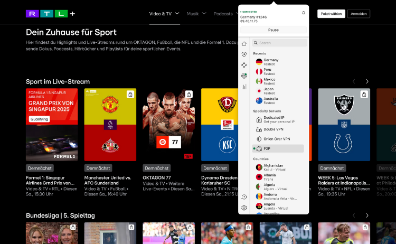Image resolution: width=396 pixels, height=244 pixels.
Task: Click the RTL+ logo
Action: (50, 14)
